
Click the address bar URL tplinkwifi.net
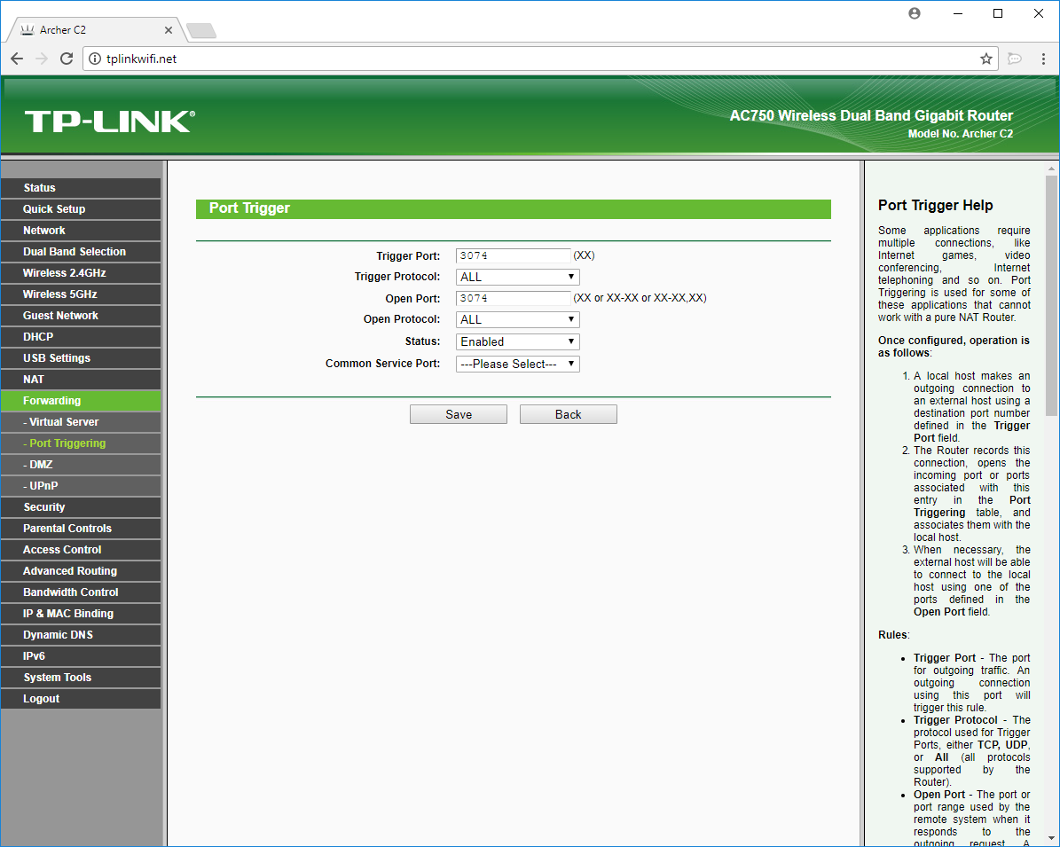click(141, 59)
